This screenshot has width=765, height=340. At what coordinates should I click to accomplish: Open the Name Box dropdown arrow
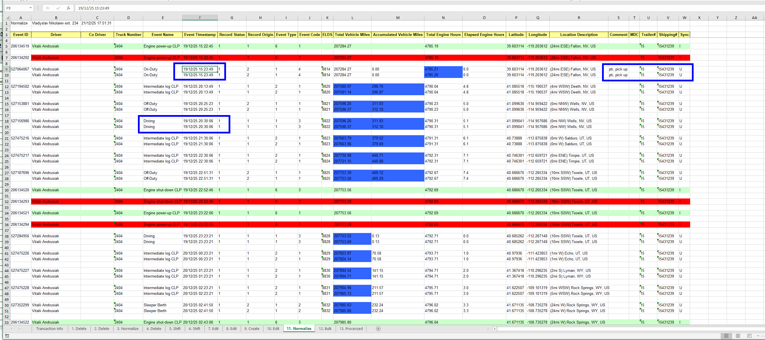[30, 8]
